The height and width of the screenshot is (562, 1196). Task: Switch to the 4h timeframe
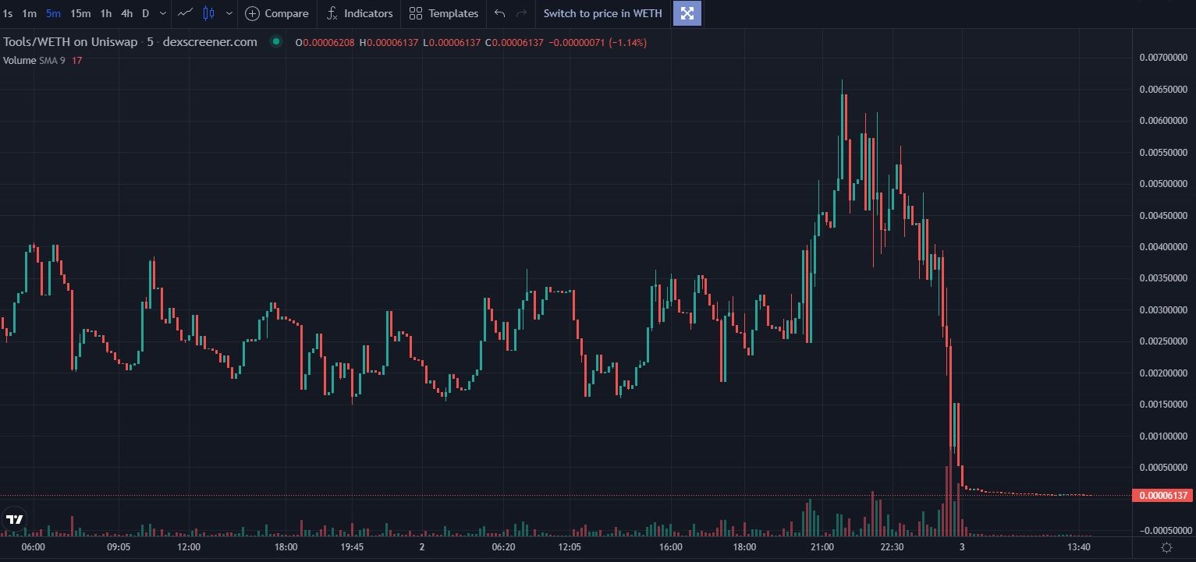[126, 13]
